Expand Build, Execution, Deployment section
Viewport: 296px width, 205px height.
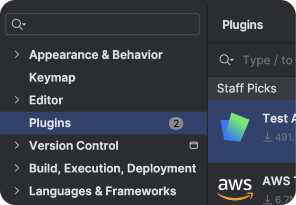(17, 168)
